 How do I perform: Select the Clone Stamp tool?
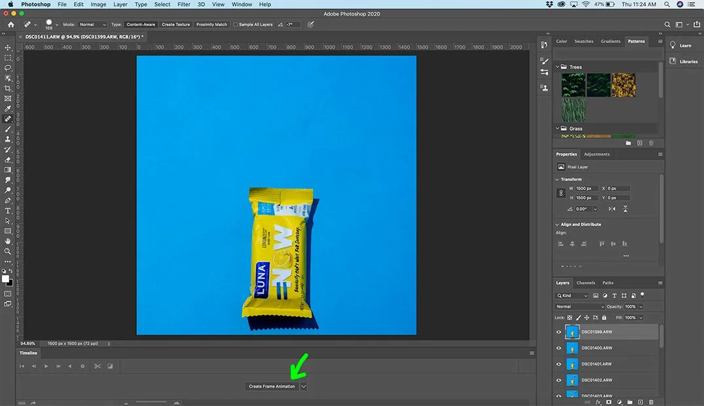[8, 139]
